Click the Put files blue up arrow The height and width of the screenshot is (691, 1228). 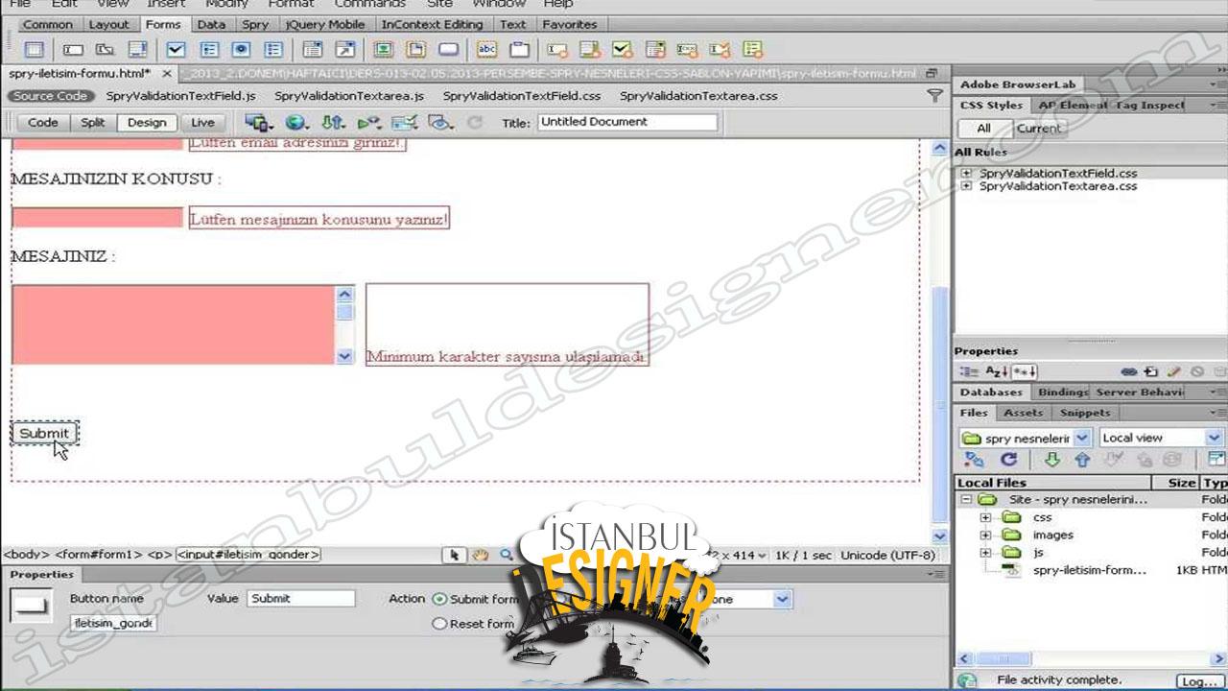point(1082,461)
